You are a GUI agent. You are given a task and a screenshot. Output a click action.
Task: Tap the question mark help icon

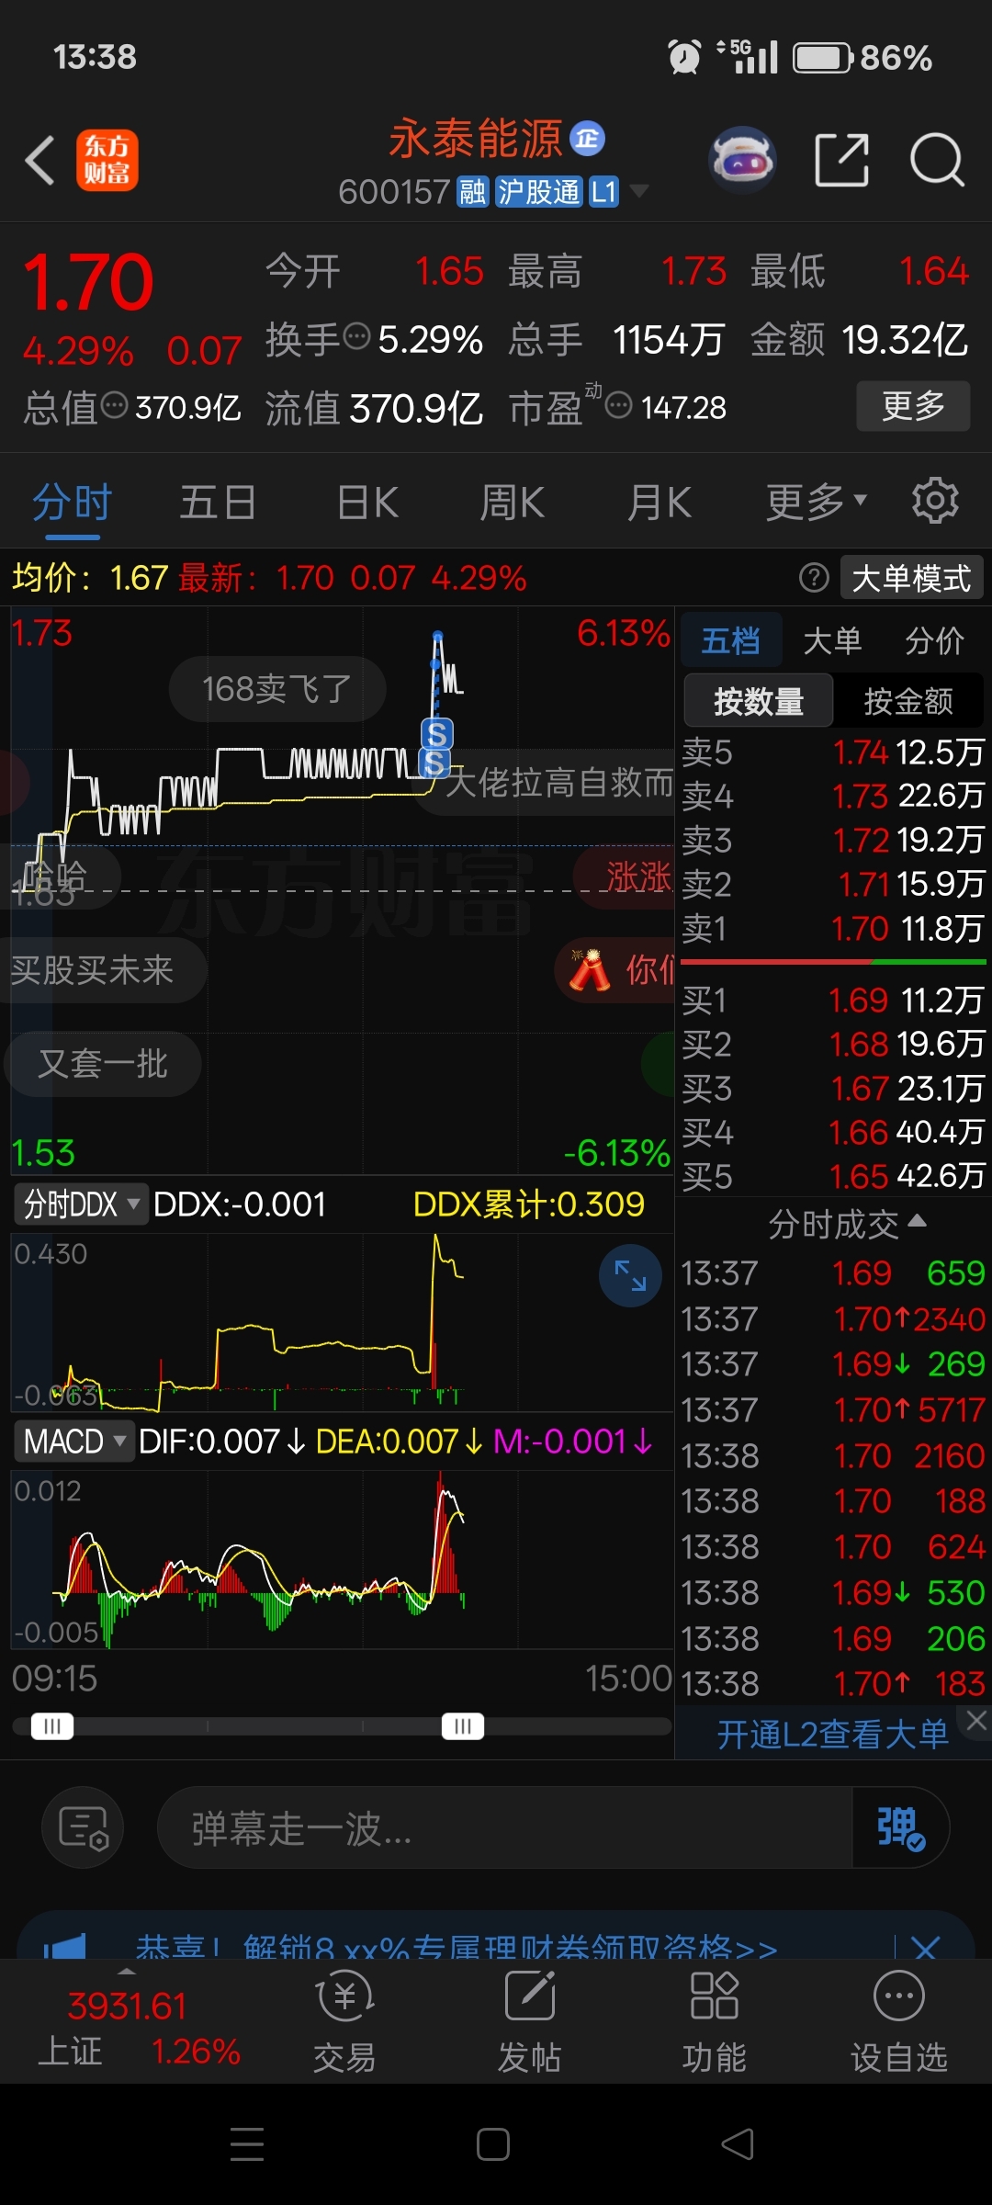pos(814,578)
